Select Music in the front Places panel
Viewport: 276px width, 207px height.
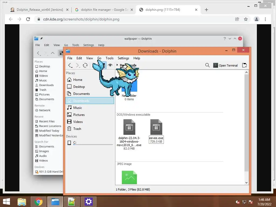pos(89,108)
